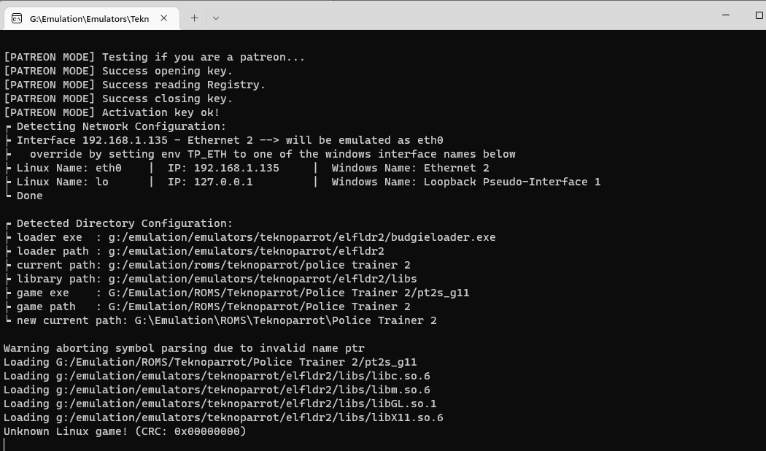Screen dimensions: 766x451
Task: Click "Loopback Pseudo-Interface 1" Windows name
Action: click(x=511, y=182)
